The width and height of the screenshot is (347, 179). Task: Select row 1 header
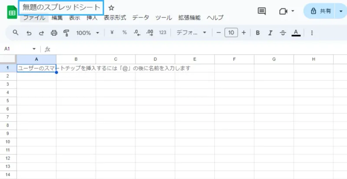pyautogui.click(x=8, y=68)
